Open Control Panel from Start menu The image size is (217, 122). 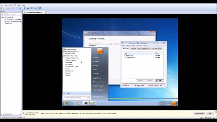click(x=97, y=78)
